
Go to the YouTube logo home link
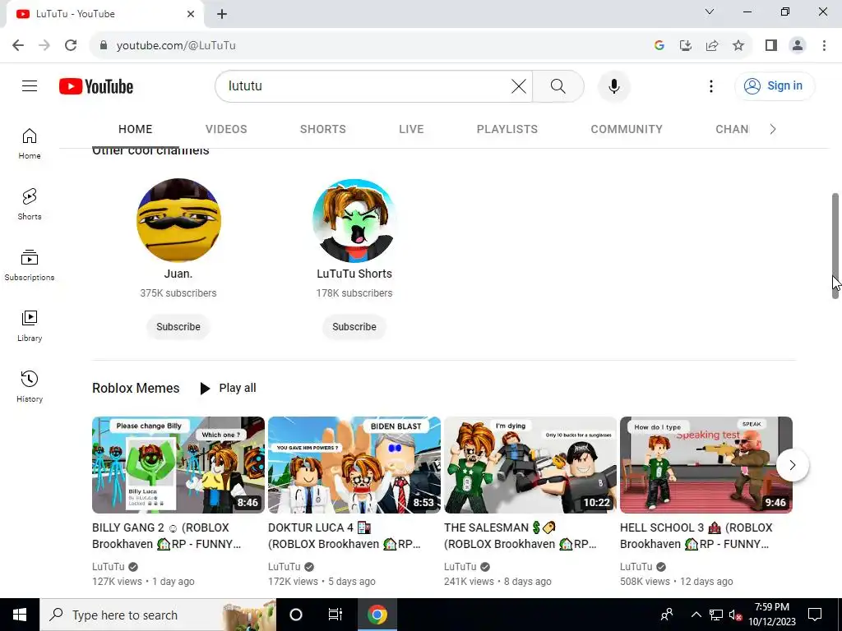pos(96,86)
